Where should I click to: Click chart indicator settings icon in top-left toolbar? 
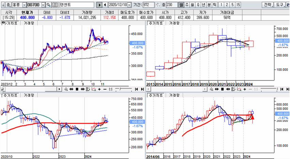[x=94, y=89]
